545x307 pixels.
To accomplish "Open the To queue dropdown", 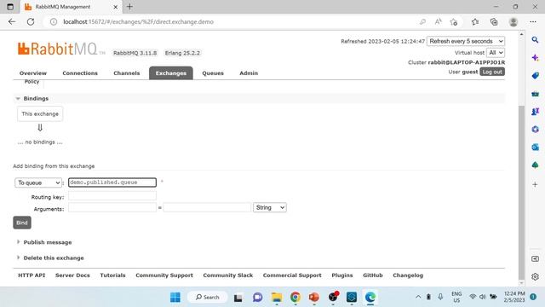I will pyautogui.click(x=38, y=182).
